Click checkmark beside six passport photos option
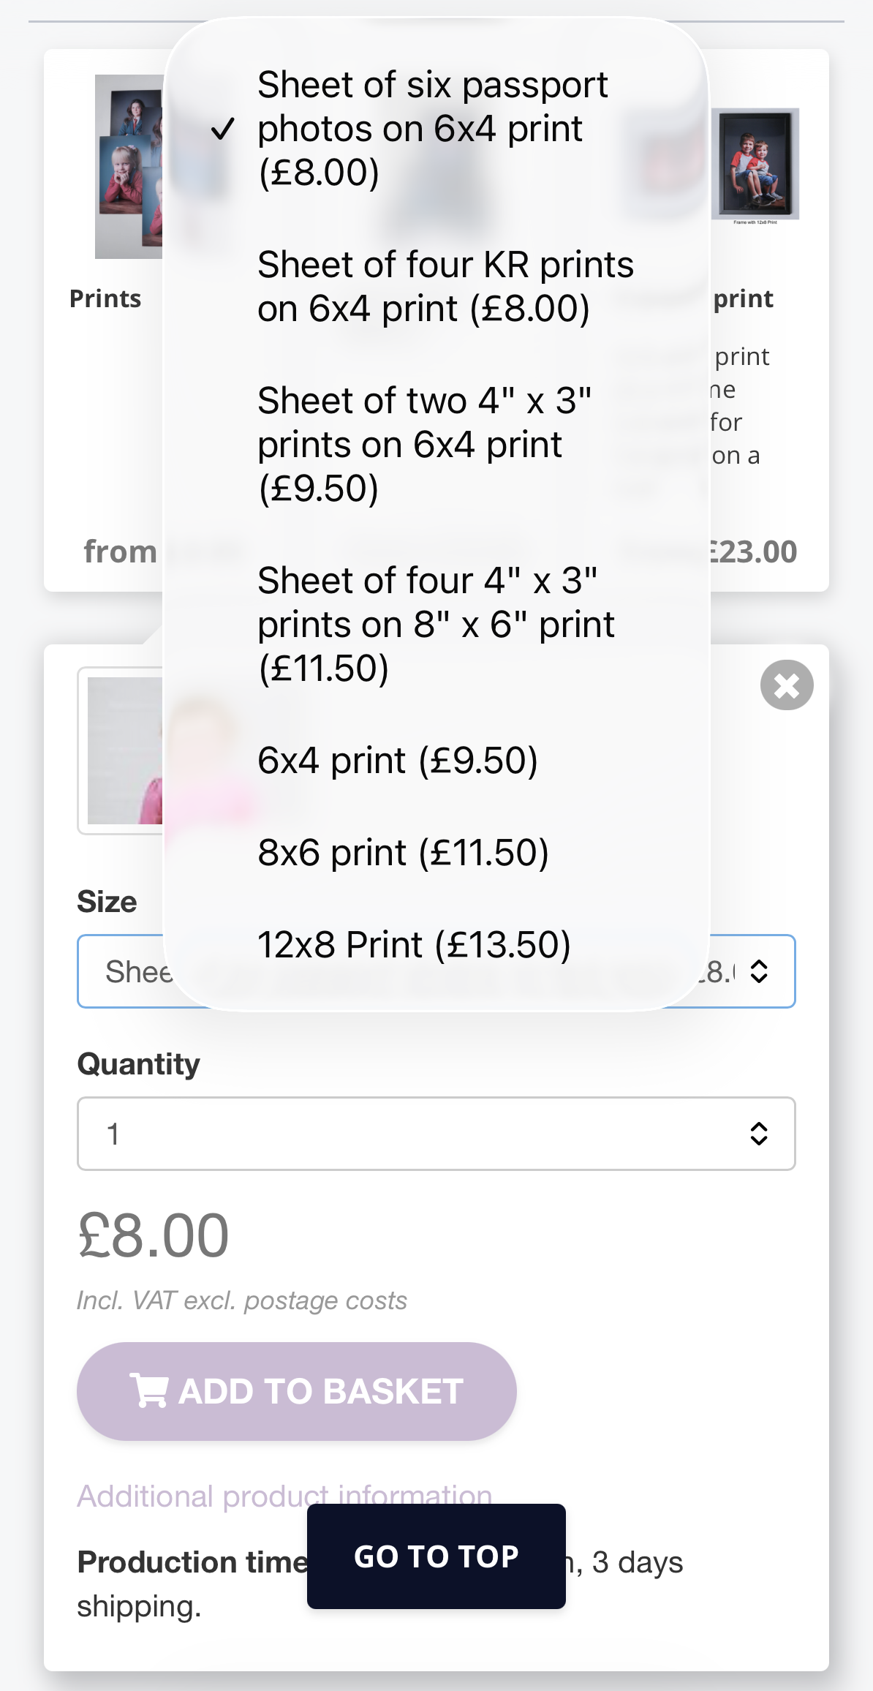Viewport: 873px width, 1691px height. point(223,129)
